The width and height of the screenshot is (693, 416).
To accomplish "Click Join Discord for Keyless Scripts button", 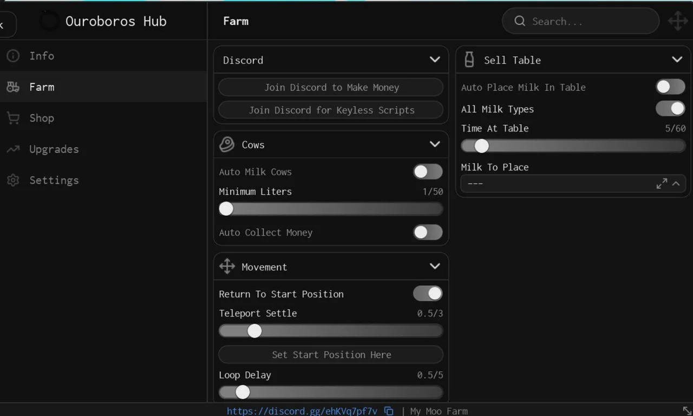I will (331, 110).
